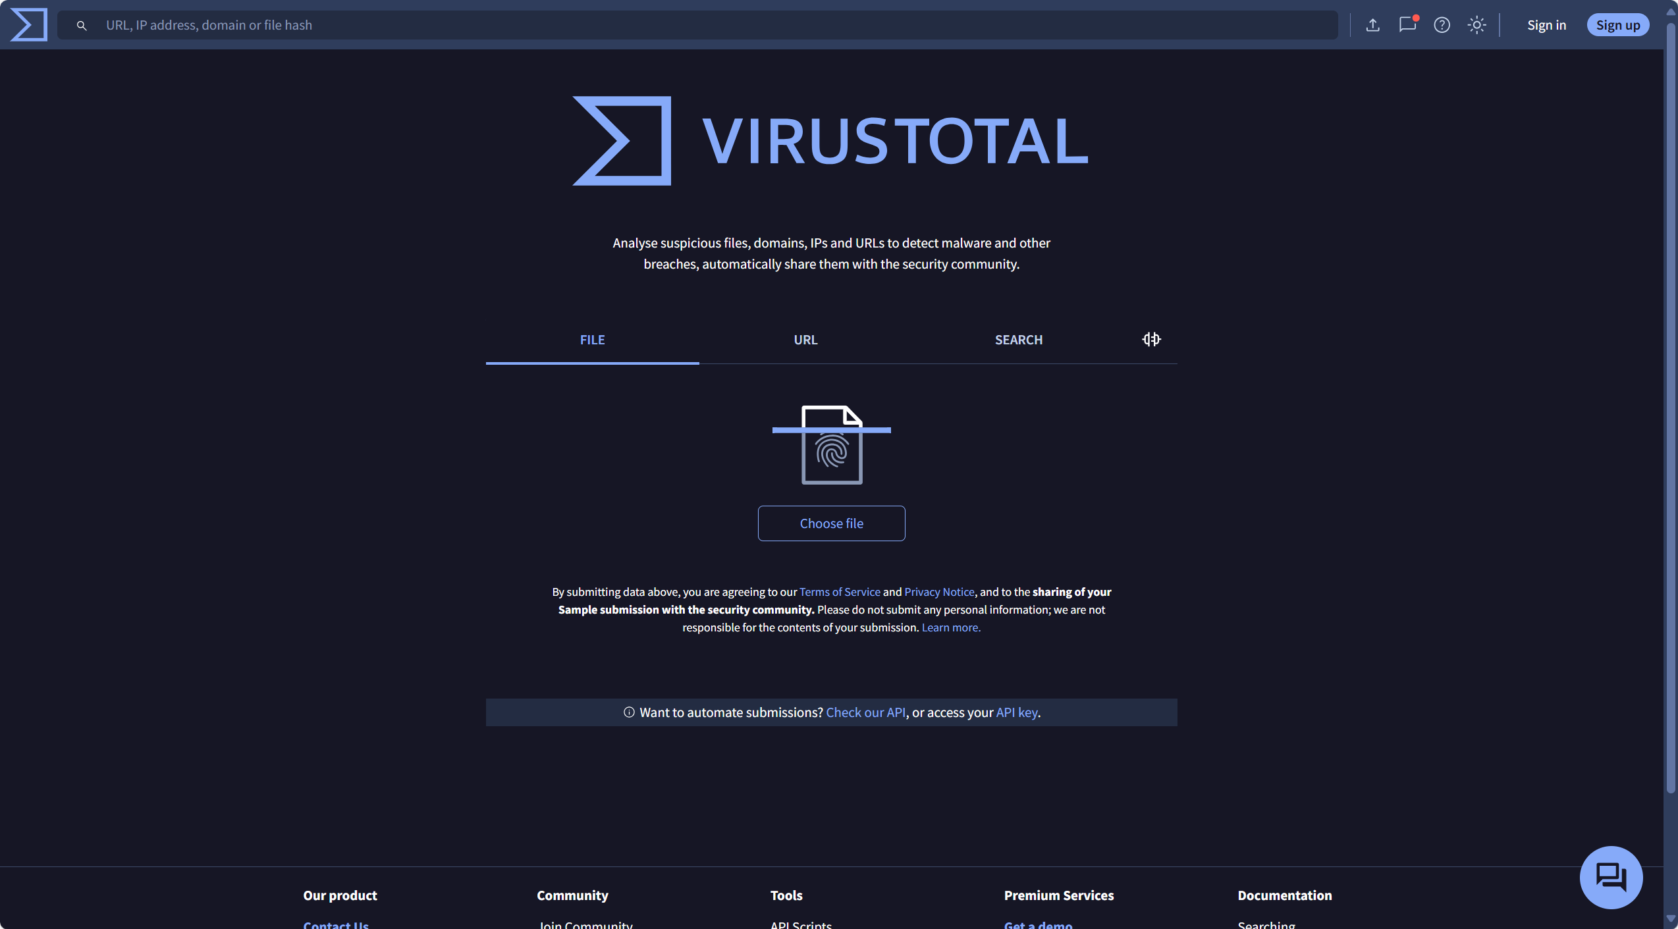This screenshot has height=929, width=1678.
Task: Click the Sign in link
Action: (x=1546, y=25)
